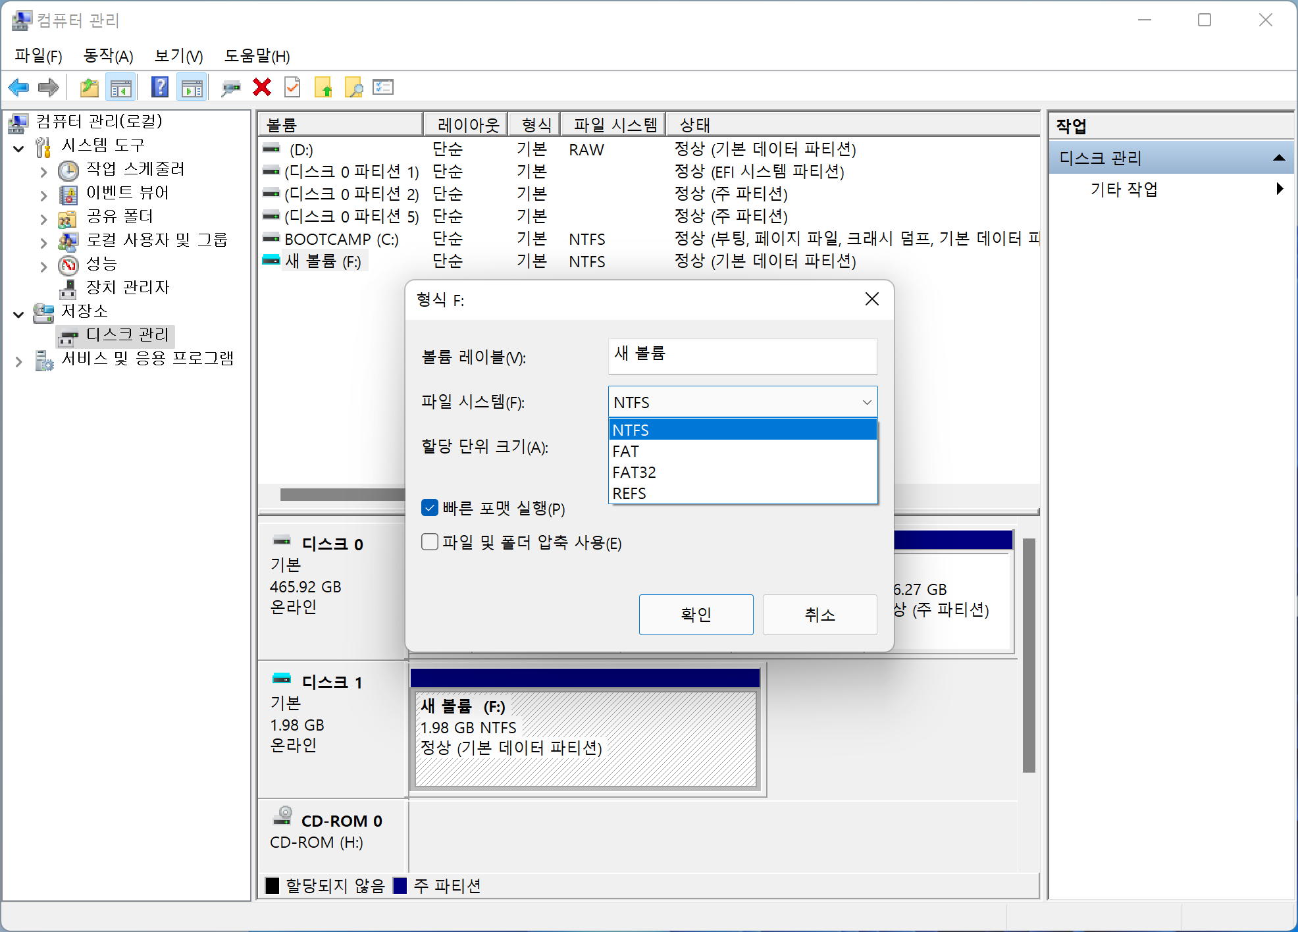Uncheck 빠른 포맷 실행 checkbox

[x=430, y=507]
